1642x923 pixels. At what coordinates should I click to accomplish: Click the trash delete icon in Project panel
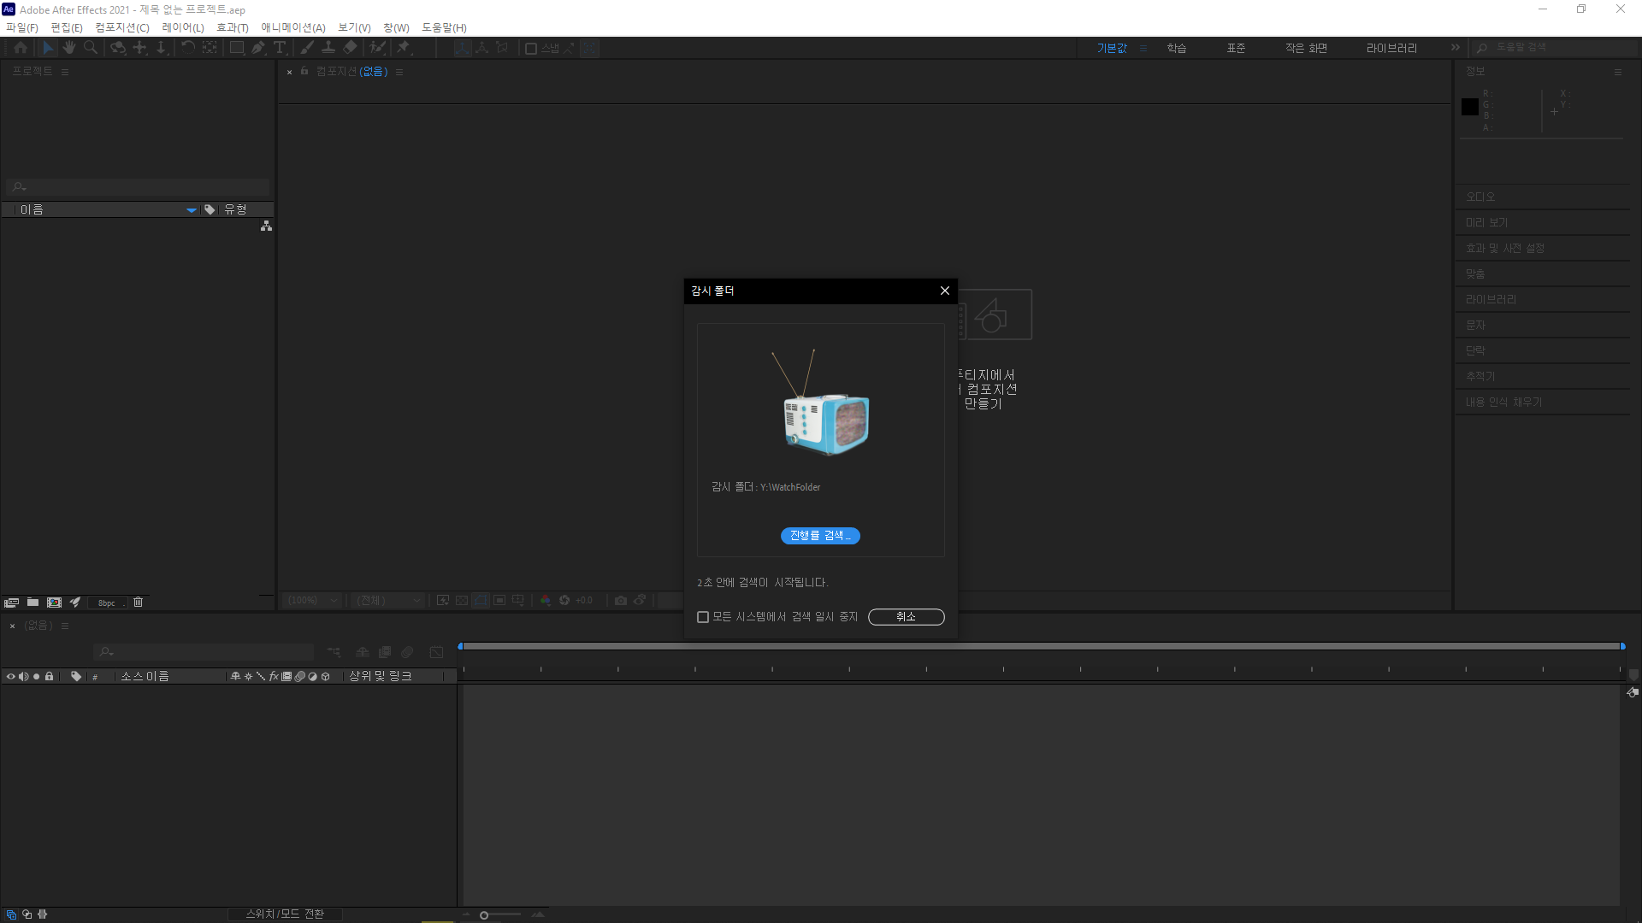click(x=139, y=603)
